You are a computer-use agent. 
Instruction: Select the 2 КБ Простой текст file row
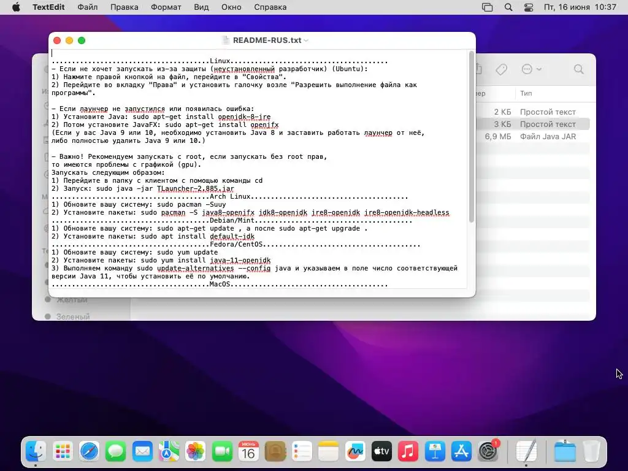coord(534,112)
